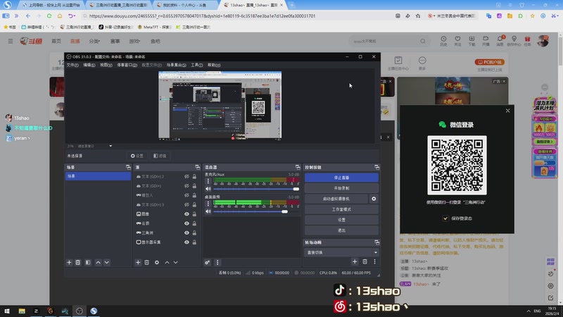This screenshot has width=563, height=317.
Task: Open 麦克风/Aux channel three-dot menu
Action: pyautogui.click(x=208, y=181)
